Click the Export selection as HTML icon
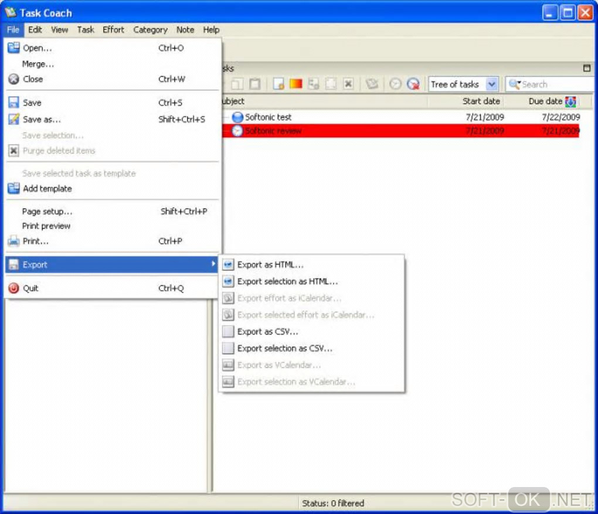Viewport: 598px width, 514px height. click(x=228, y=281)
